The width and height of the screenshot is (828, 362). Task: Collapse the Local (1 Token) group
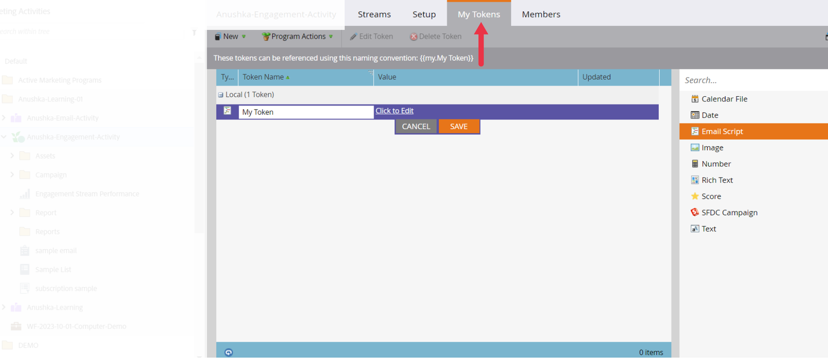(x=221, y=95)
